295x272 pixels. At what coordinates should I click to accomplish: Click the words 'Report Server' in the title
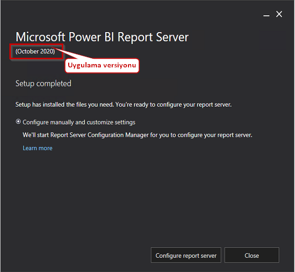[153, 37]
